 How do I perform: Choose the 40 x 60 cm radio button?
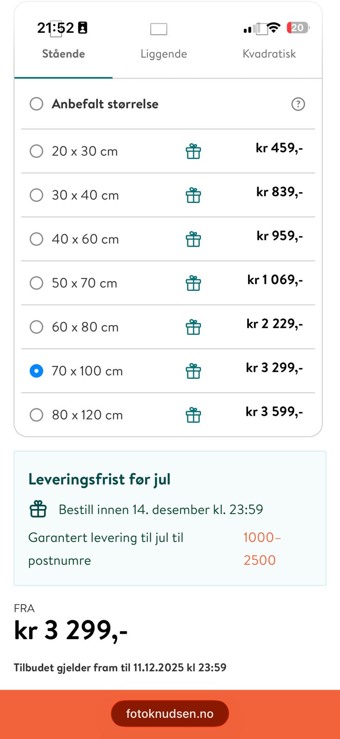36,239
